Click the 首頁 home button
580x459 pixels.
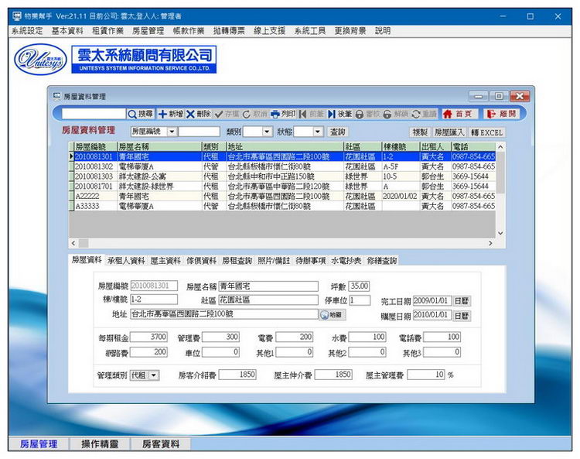(x=459, y=114)
